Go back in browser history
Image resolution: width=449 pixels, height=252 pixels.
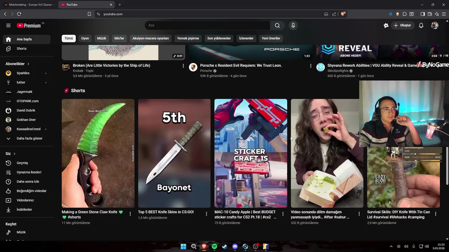click(5, 14)
